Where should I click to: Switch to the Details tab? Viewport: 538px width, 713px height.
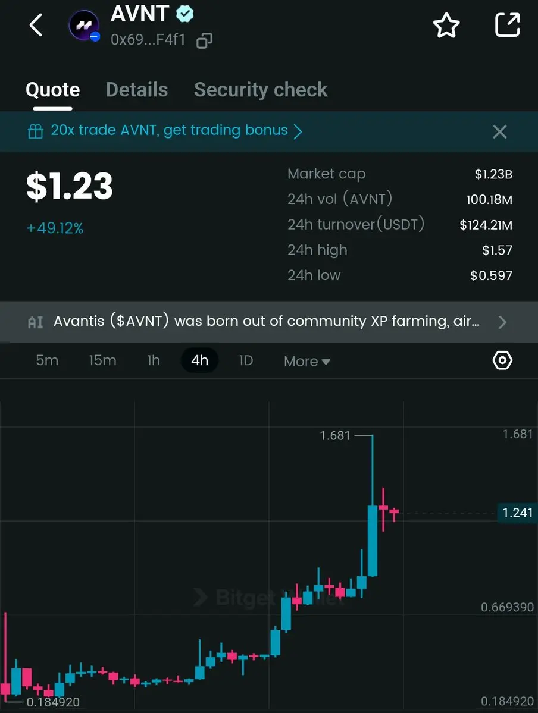click(136, 90)
